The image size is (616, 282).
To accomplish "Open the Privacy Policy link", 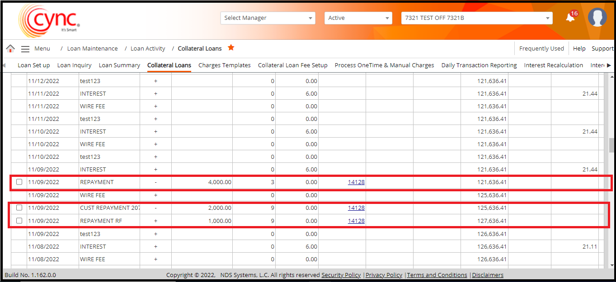I will (x=384, y=275).
